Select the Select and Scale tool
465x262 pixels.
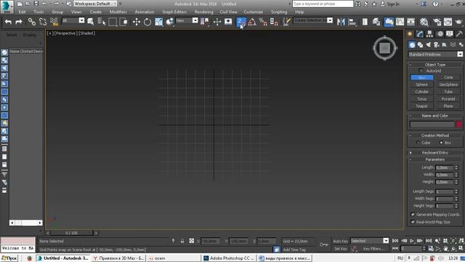[x=158, y=22]
